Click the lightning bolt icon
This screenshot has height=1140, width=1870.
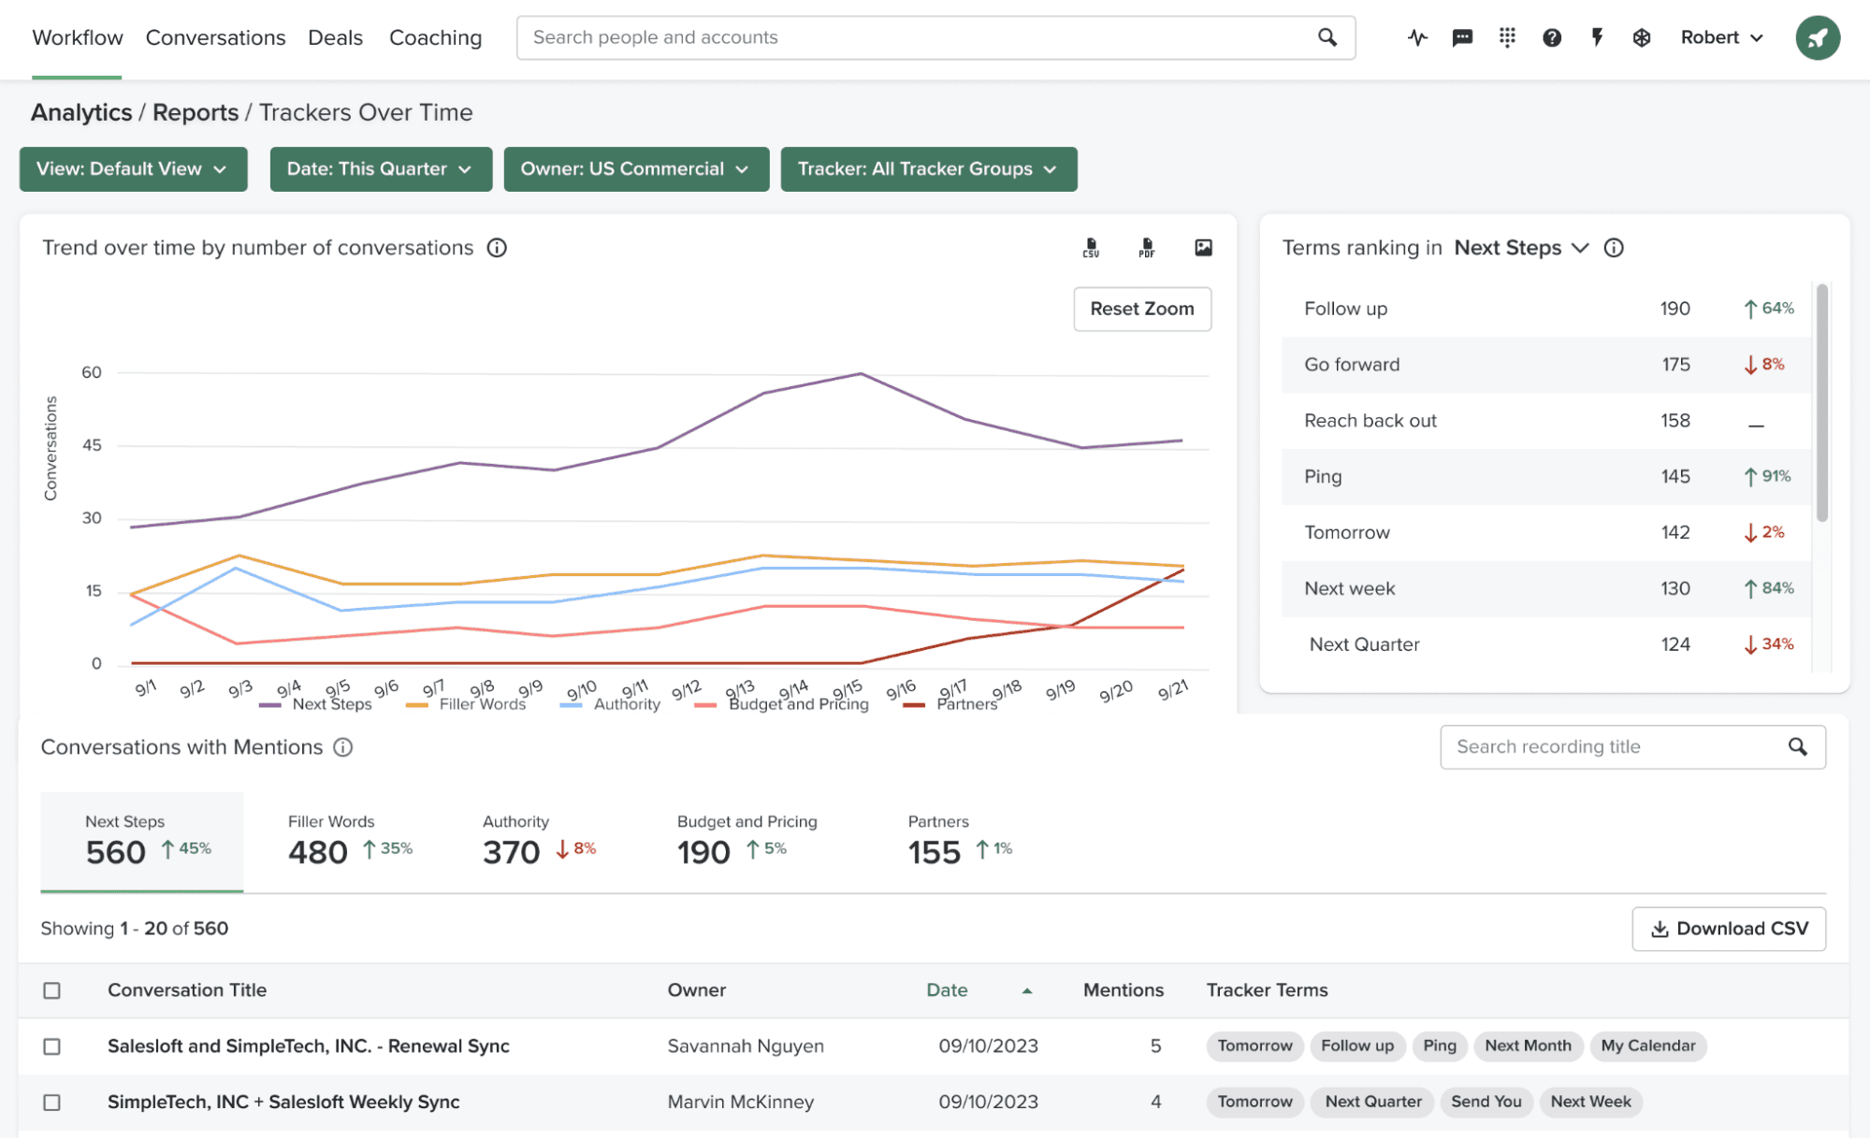(1597, 37)
